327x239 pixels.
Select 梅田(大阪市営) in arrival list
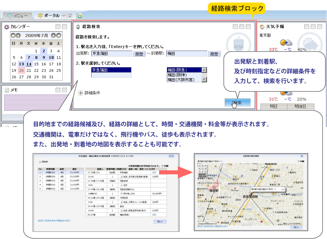click(x=184, y=80)
